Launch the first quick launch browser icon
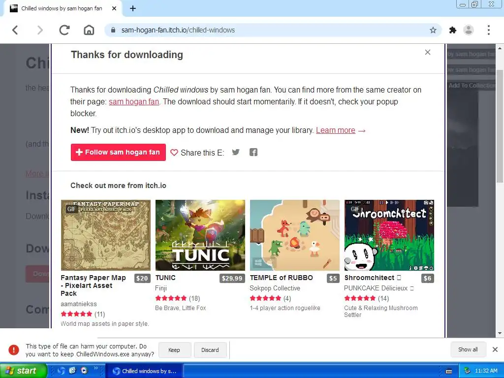 (62, 371)
